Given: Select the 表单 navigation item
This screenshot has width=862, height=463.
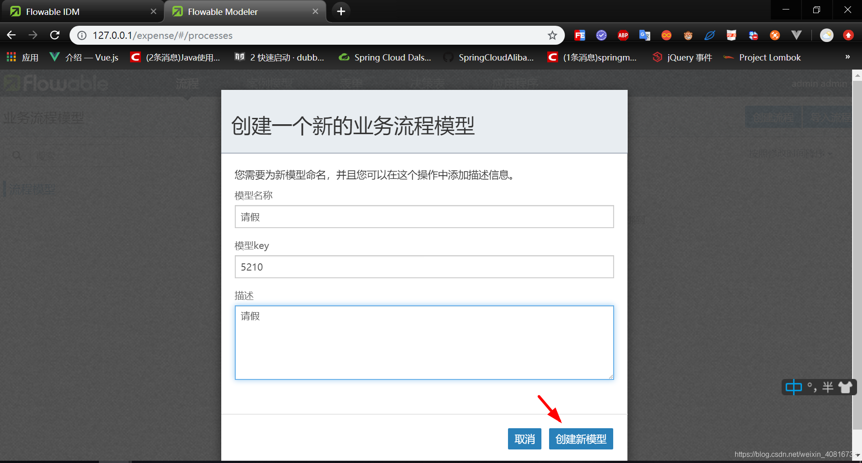Looking at the screenshot, I should pos(351,83).
